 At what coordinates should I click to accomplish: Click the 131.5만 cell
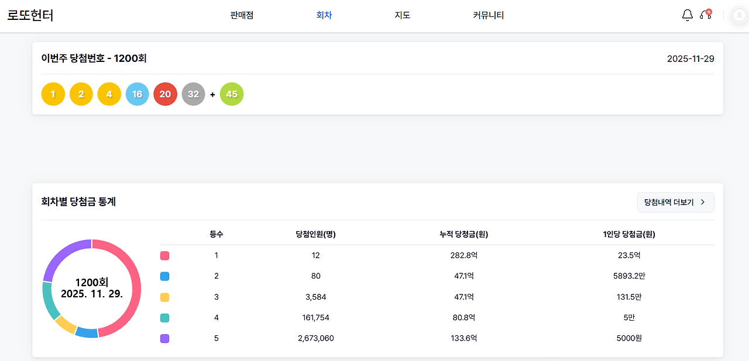click(629, 297)
